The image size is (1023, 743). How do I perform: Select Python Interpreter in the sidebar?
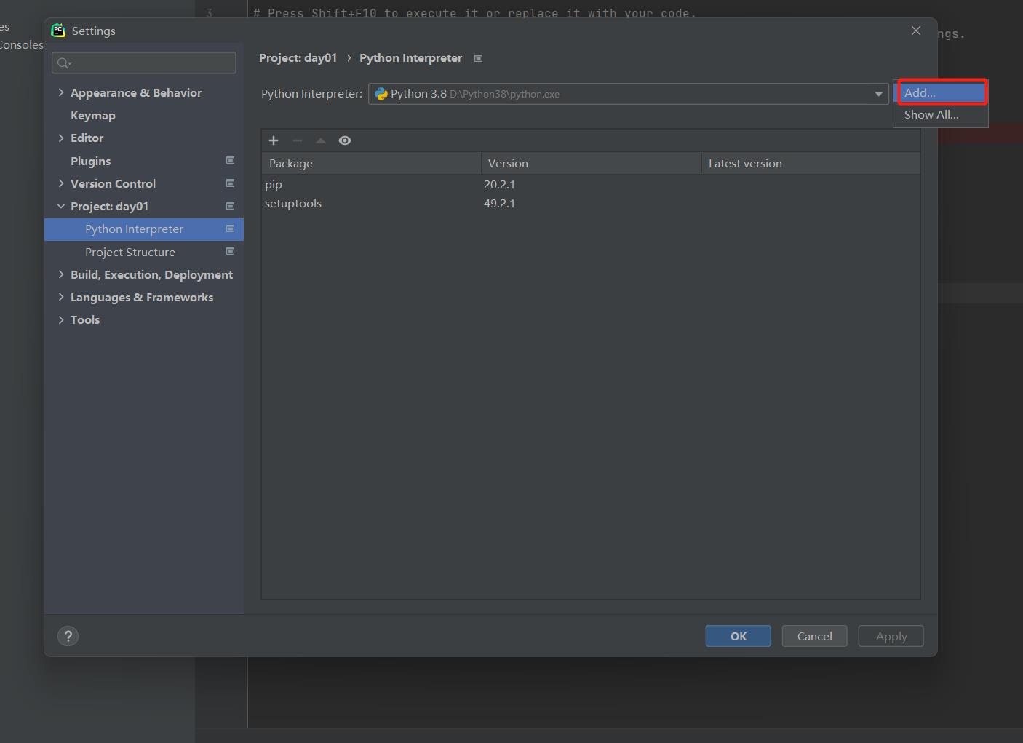(143, 229)
